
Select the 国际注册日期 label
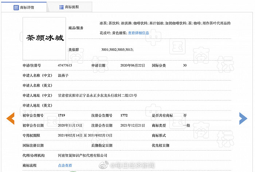pos(33,146)
